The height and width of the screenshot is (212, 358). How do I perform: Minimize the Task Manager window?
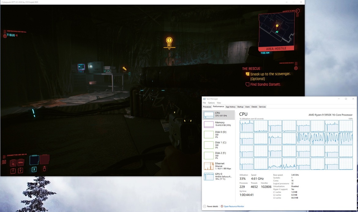click(339, 99)
